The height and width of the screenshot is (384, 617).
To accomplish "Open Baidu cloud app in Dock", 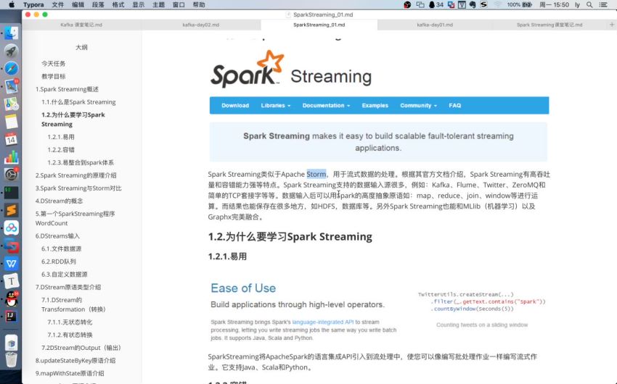I will 11,228.
